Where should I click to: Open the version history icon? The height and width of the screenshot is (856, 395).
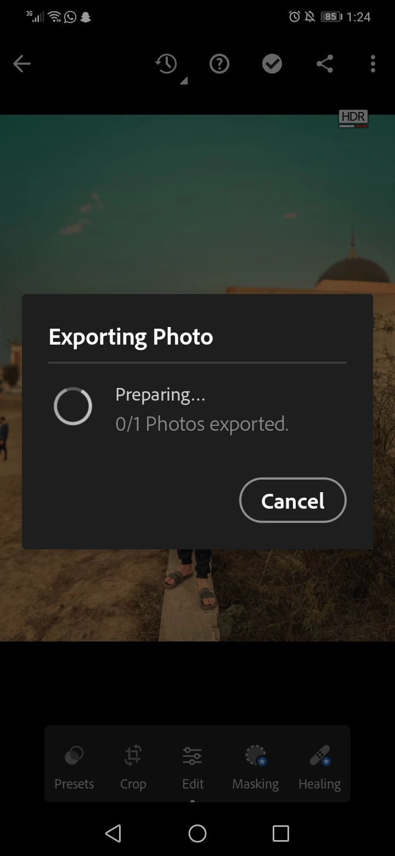[x=166, y=64]
